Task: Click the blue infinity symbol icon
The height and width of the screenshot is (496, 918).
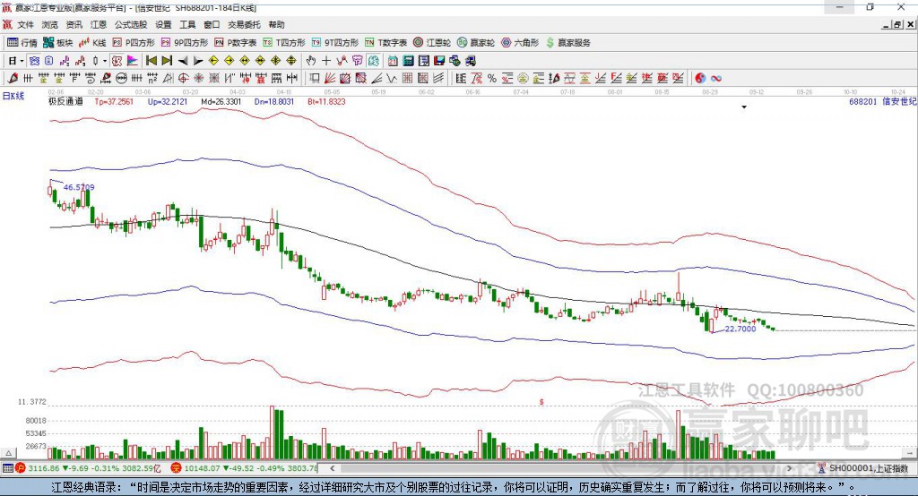Action: click(x=716, y=79)
